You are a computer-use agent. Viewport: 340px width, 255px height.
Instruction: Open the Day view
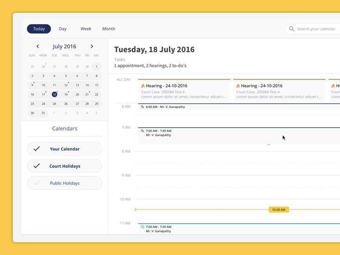tap(62, 28)
